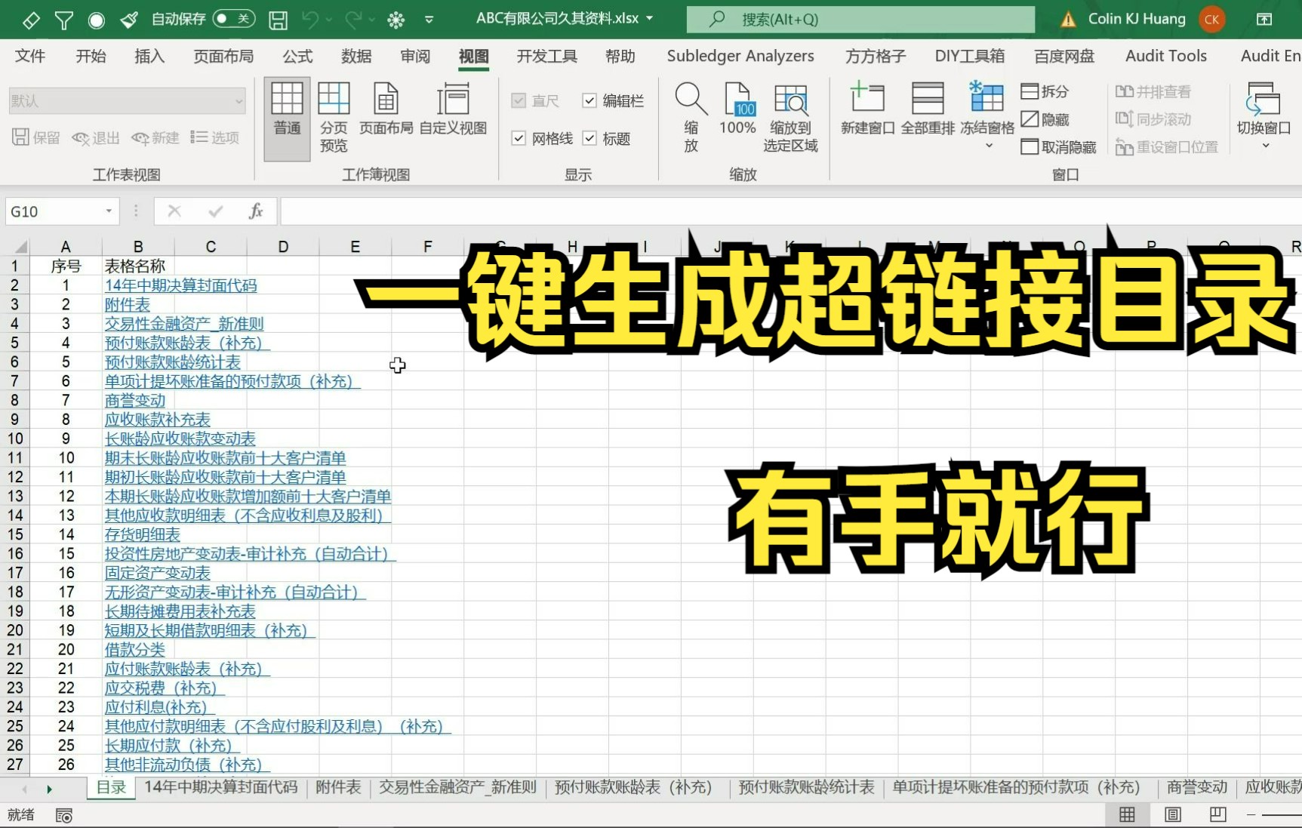Save the workbook with the floppy disk icon
1302x828 pixels.
click(278, 20)
